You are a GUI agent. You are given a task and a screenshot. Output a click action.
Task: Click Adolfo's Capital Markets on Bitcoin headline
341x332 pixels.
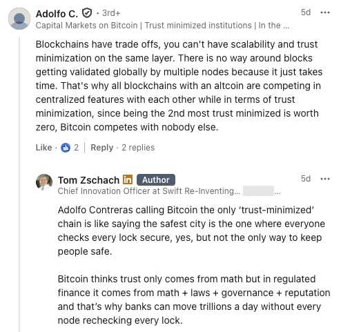click(162, 26)
